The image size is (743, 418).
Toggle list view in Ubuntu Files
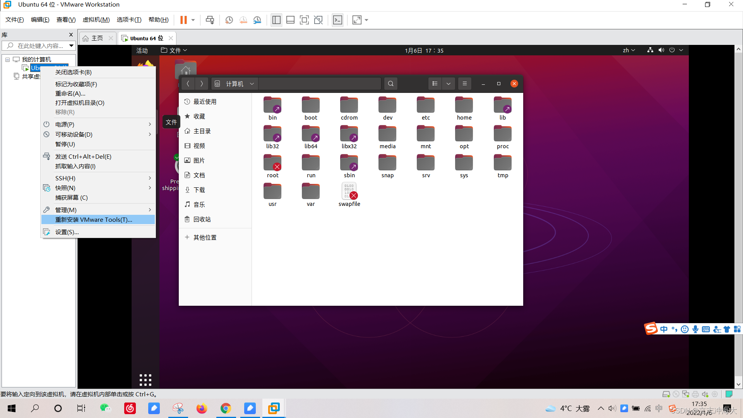click(x=435, y=84)
